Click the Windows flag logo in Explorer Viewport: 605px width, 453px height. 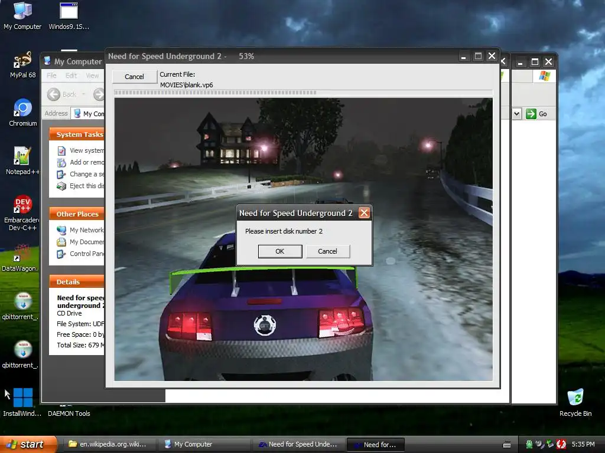(x=544, y=75)
